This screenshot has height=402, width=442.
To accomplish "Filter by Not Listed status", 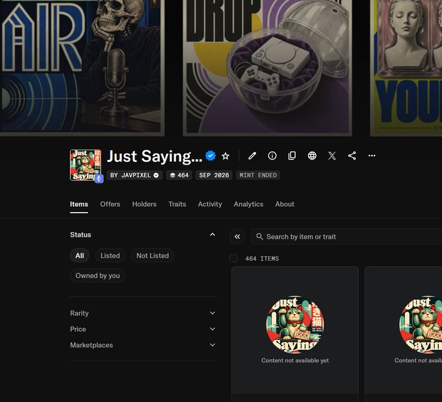I will tap(153, 256).
